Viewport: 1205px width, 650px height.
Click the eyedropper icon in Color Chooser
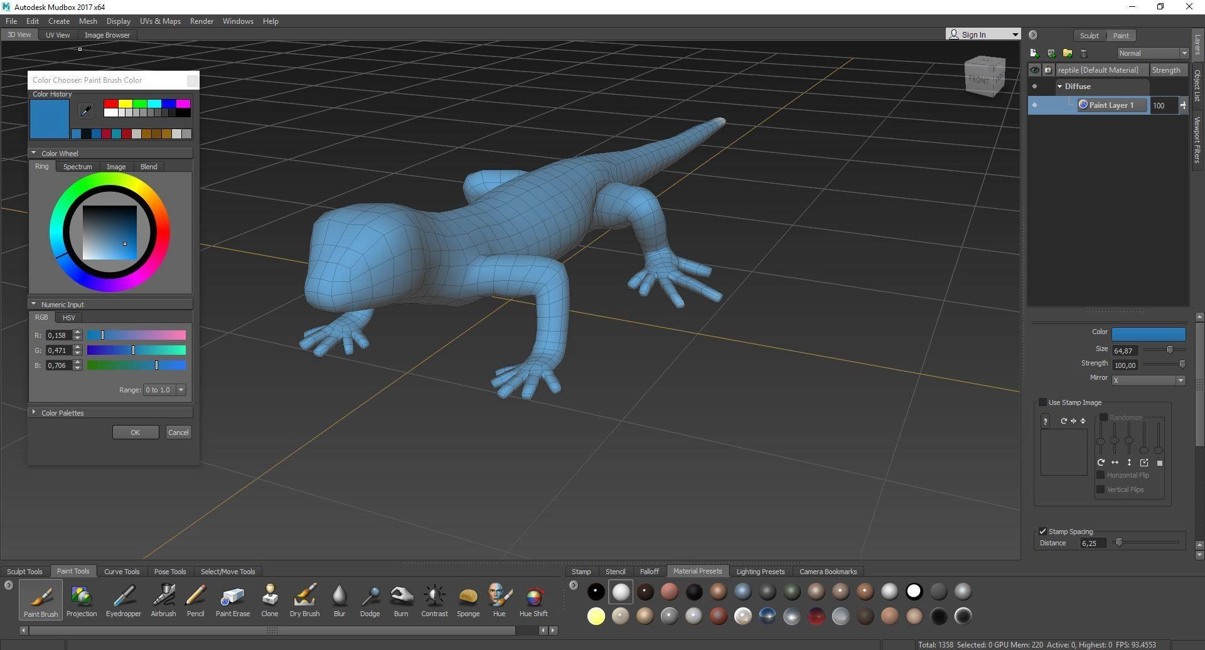pos(86,111)
